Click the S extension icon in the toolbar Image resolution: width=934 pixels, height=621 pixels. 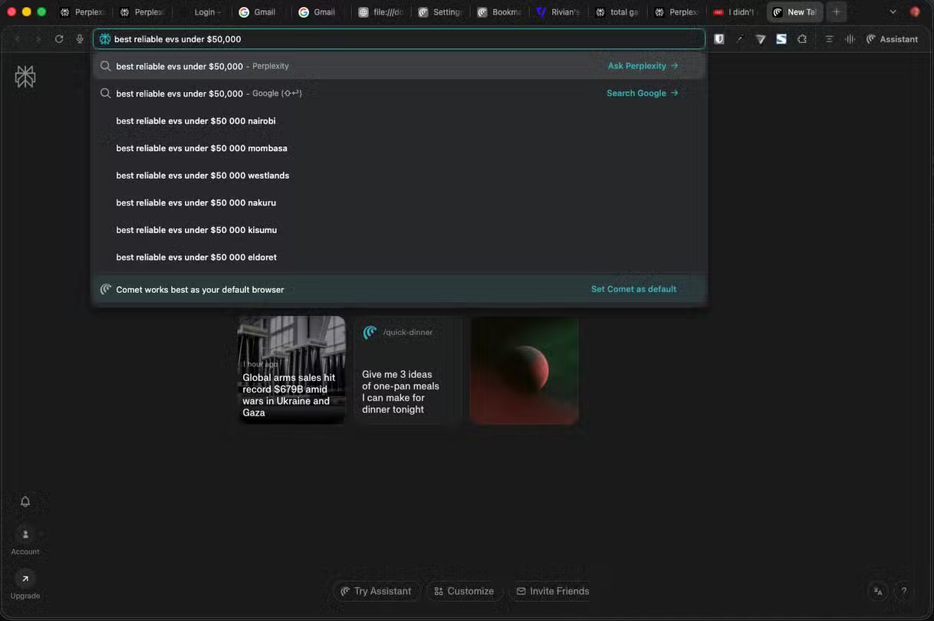[x=781, y=39]
